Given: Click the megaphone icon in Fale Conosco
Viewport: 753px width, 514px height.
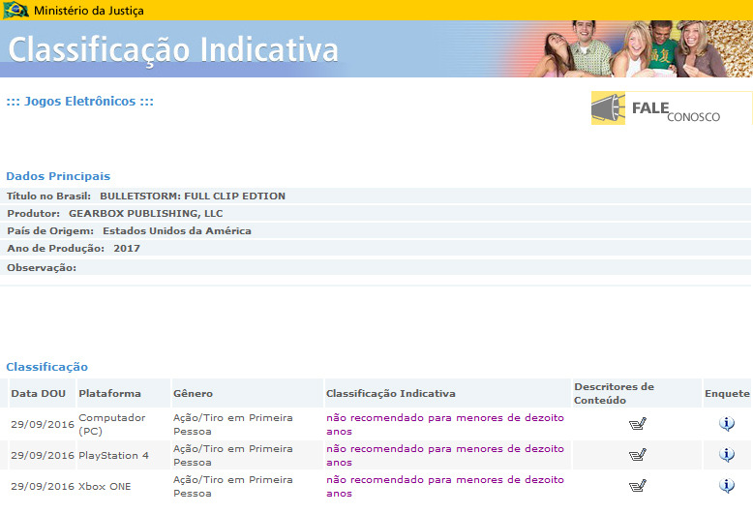Looking at the screenshot, I should [x=608, y=108].
